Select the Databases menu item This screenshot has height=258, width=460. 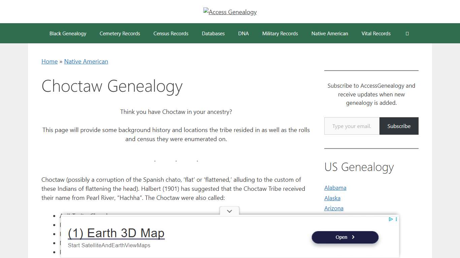(213, 33)
